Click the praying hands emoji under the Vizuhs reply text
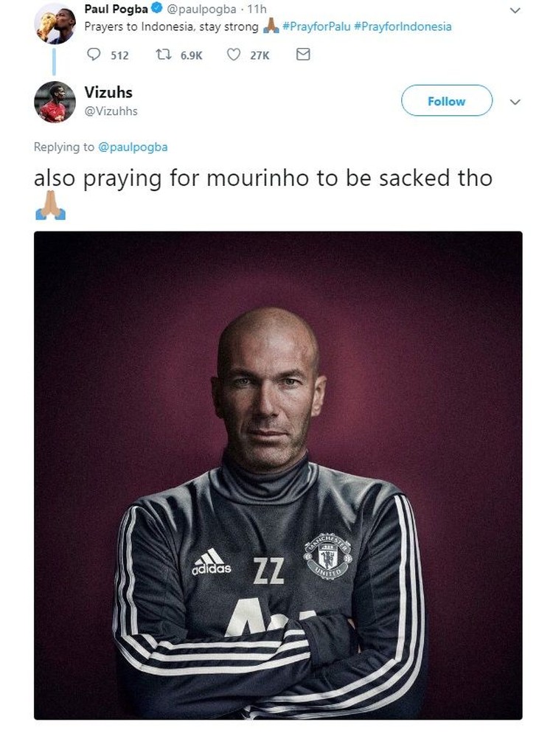The width and height of the screenshot is (553, 747). point(50,205)
